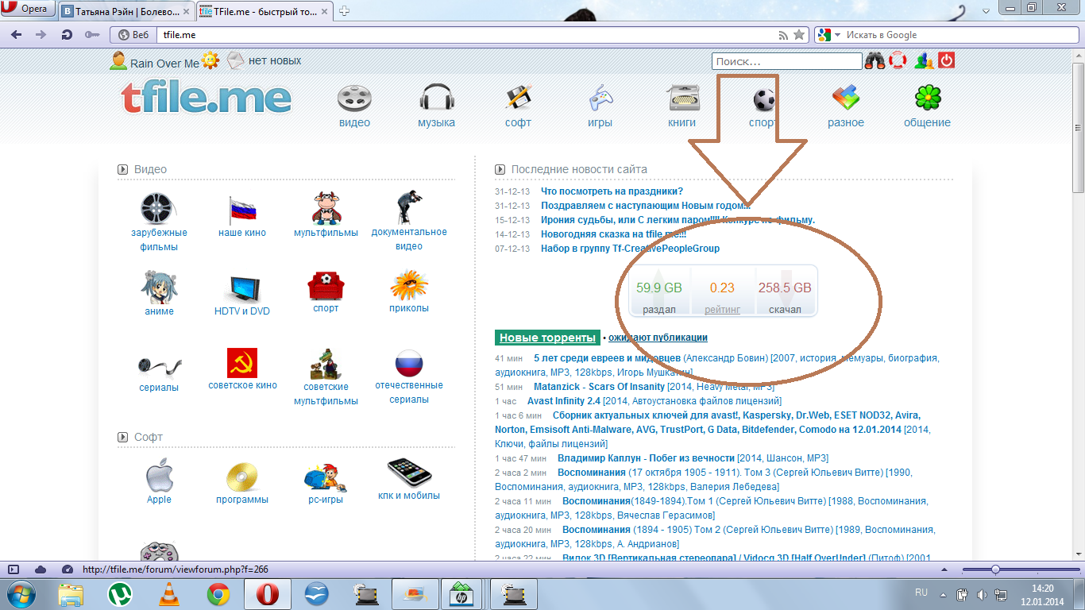Go back to the previous page
This screenshot has width=1085, height=610.
(16, 35)
